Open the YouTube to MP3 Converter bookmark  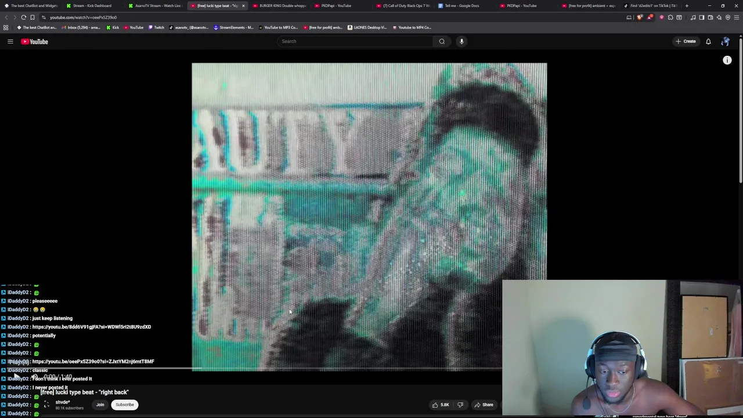(x=277, y=27)
